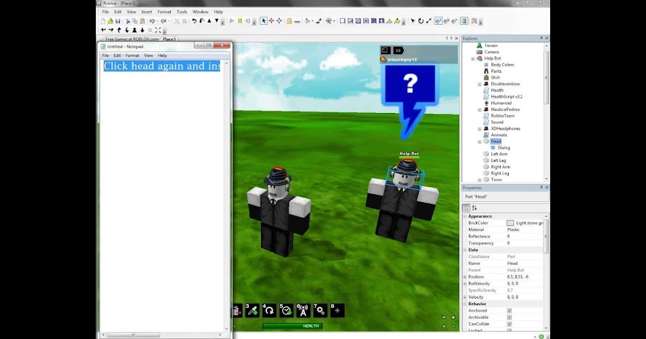Open the Insert menu in Roblox Studio
The height and width of the screenshot is (339, 646).
(x=146, y=12)
